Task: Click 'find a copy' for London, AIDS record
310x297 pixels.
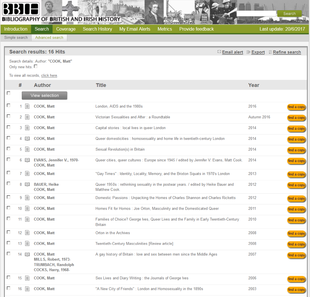Action: (x=296, y=107)
